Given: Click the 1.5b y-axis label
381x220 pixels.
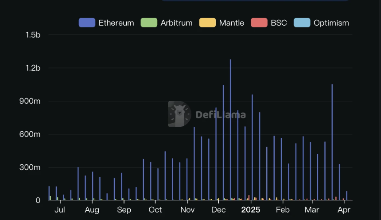Looking at the screenshot, I should coord(33,35).
